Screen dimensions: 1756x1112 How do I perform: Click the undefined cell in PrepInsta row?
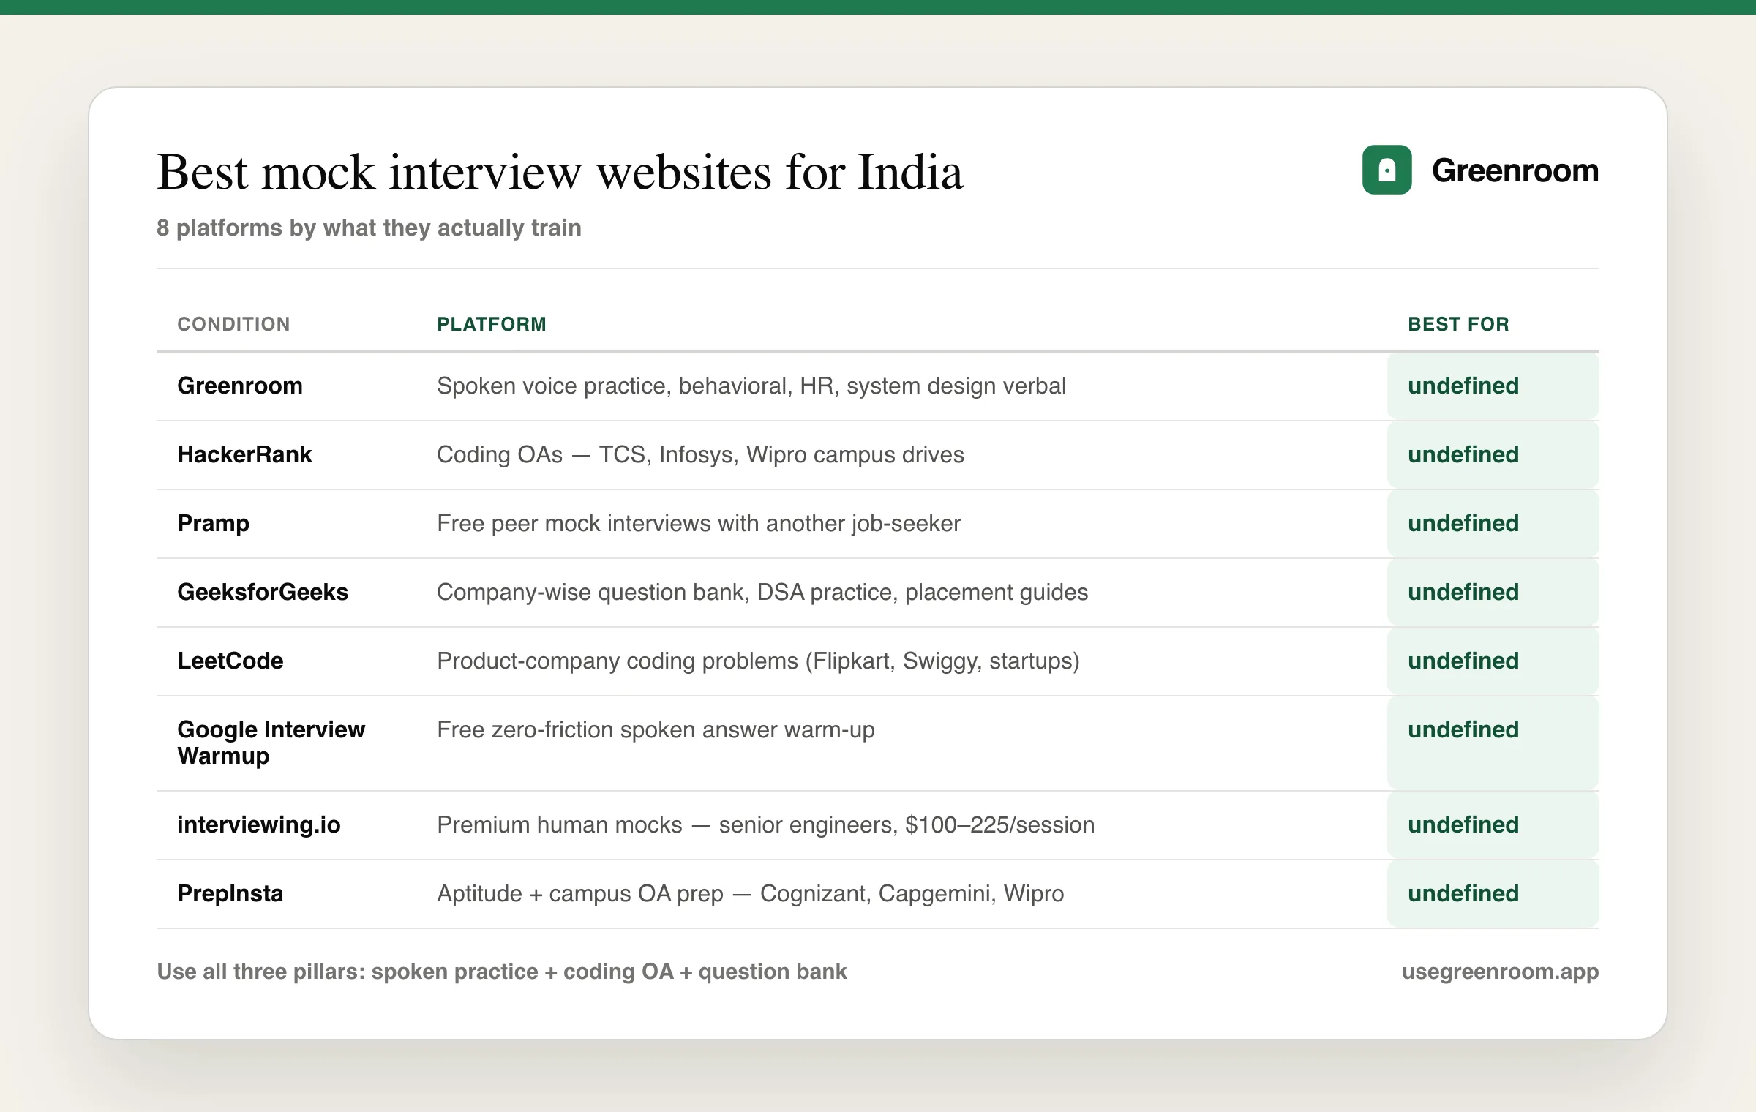pos(1493,893)
